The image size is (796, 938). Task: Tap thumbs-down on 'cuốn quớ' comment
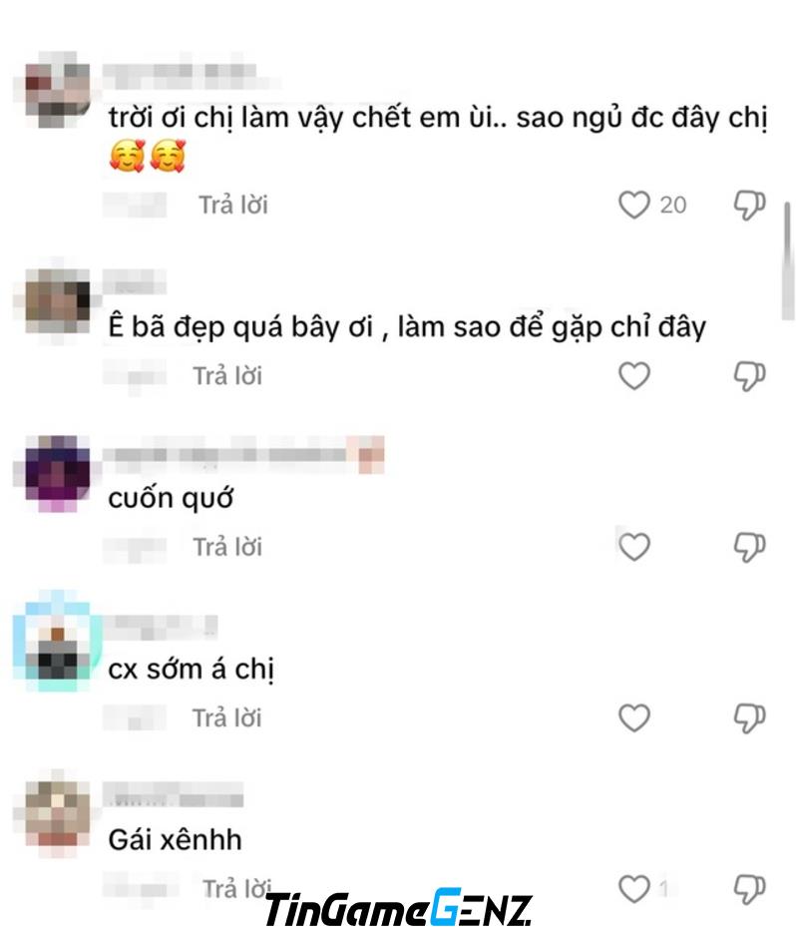pos(749,548)
